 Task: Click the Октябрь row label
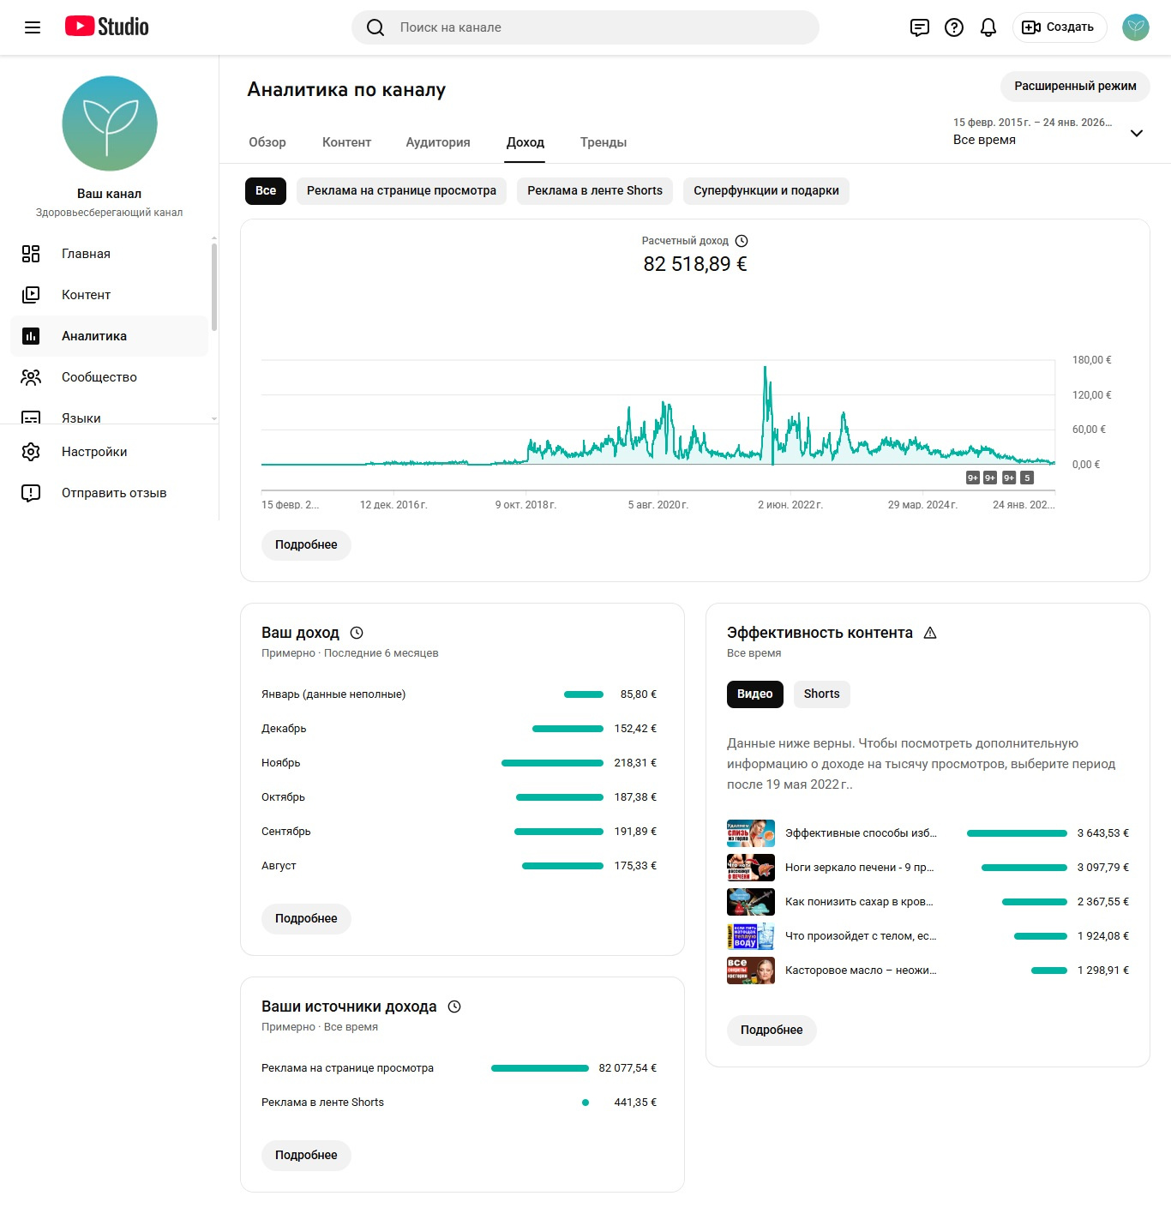(283, 797)
